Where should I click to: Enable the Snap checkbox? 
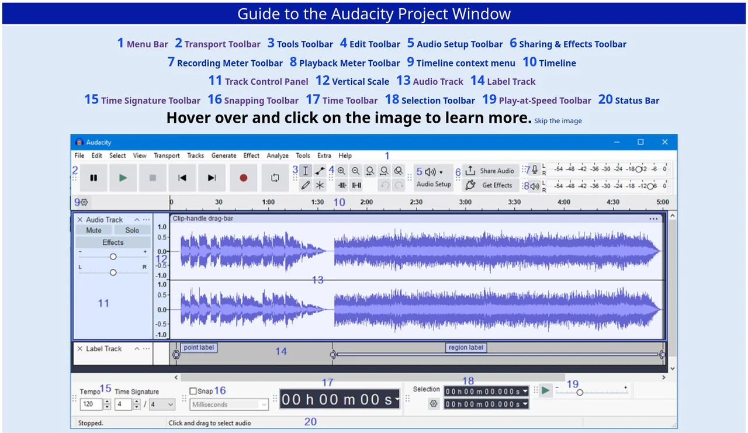click(x=193, y=391)
